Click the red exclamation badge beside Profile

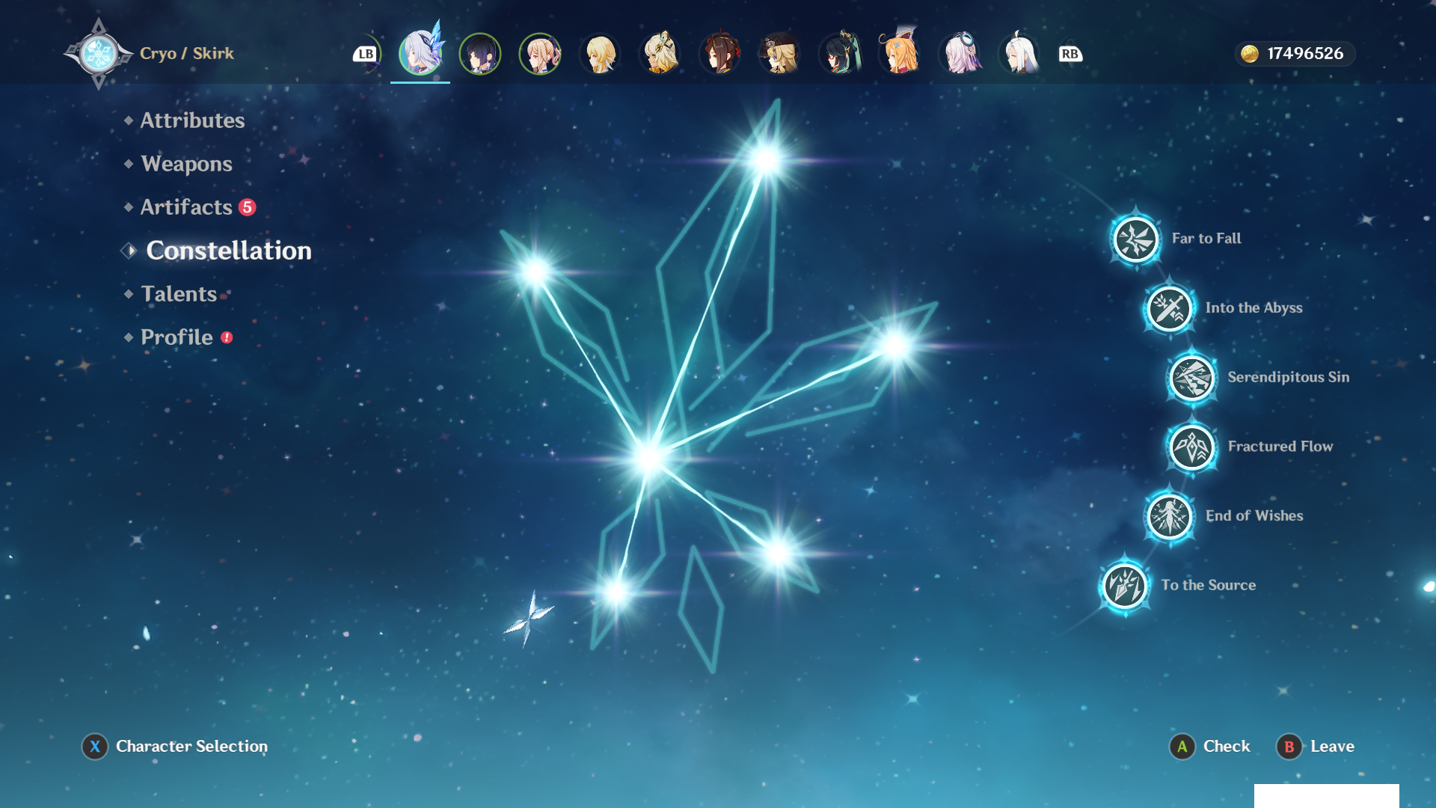pos(227,337)
